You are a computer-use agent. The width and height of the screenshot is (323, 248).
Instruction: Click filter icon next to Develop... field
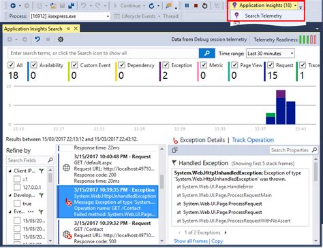pos(41,195)
